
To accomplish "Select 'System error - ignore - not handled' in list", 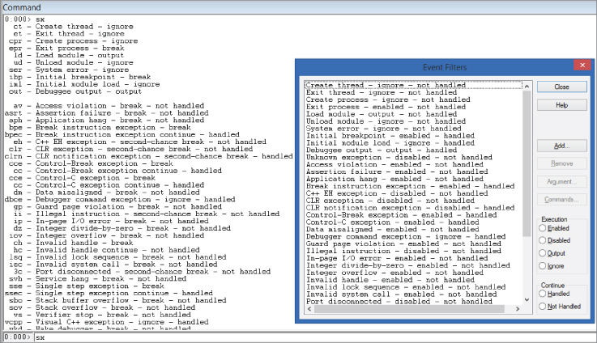I will tap(413, 129).
